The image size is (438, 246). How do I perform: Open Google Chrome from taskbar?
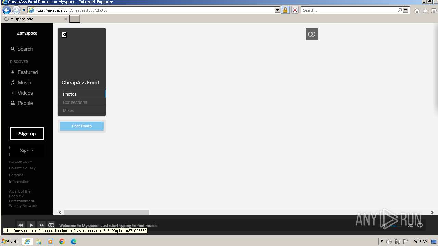point(62,242)
